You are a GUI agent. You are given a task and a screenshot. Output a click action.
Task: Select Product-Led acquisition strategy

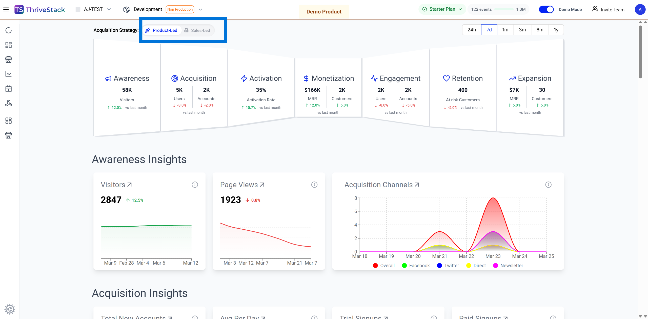161,30
